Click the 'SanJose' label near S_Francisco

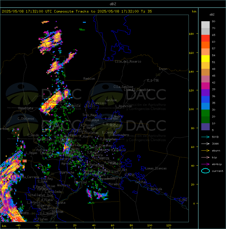pos(111,100)
